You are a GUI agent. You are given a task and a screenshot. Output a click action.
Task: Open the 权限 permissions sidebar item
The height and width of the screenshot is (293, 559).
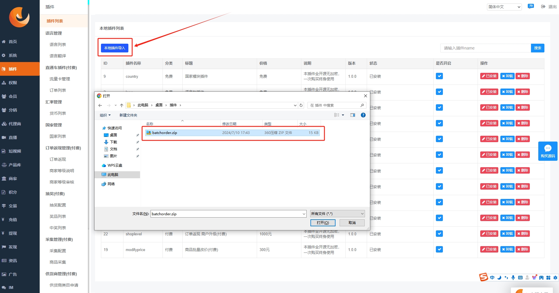click(x=20, y=83)
